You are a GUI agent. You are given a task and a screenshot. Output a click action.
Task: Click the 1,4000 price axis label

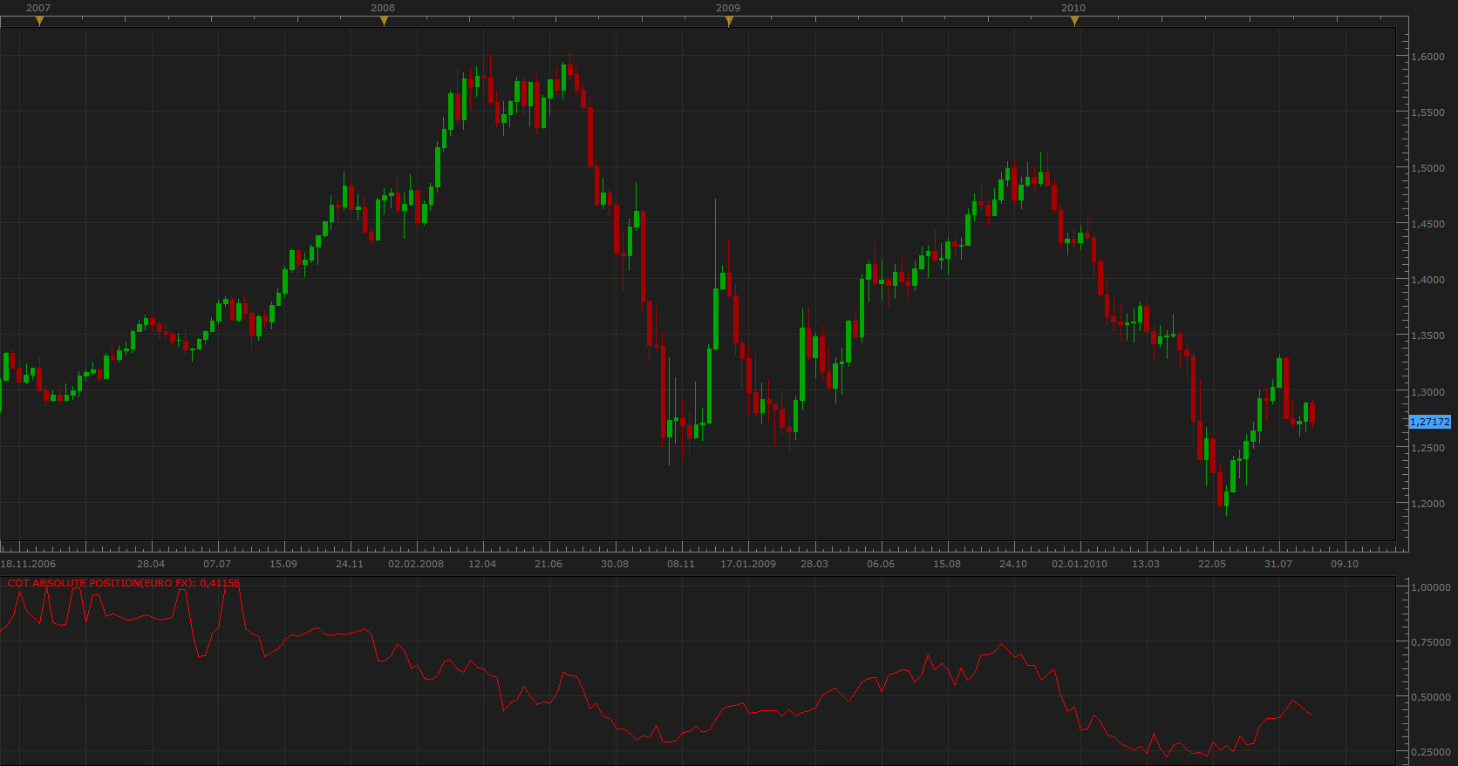tap(1428, 280)
